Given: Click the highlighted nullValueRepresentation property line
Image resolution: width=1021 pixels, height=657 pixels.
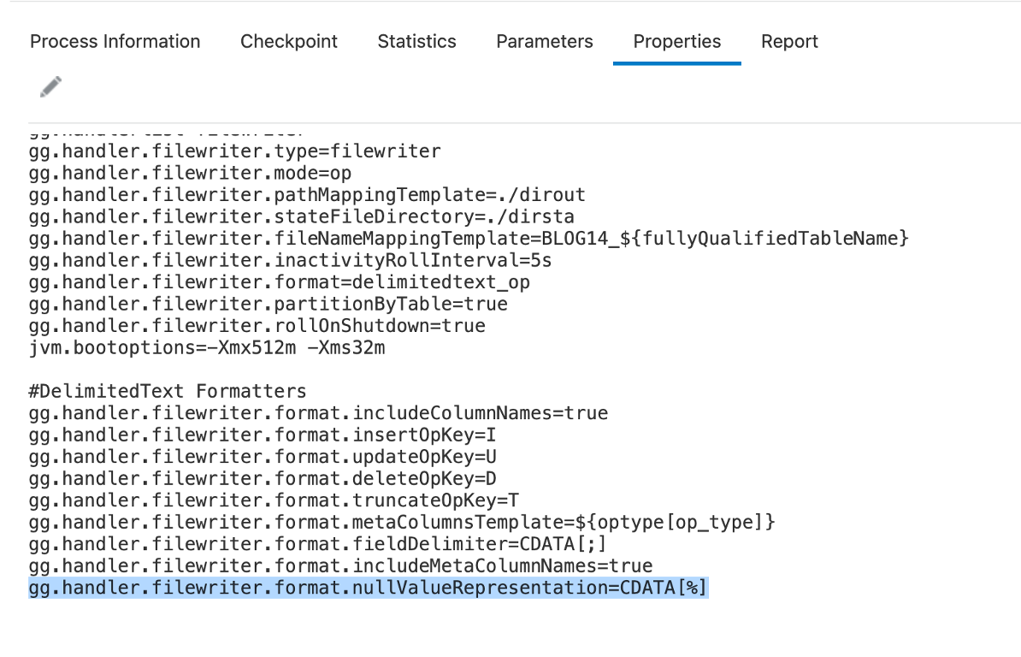Looking at the screenshot, I should [369, 588].
